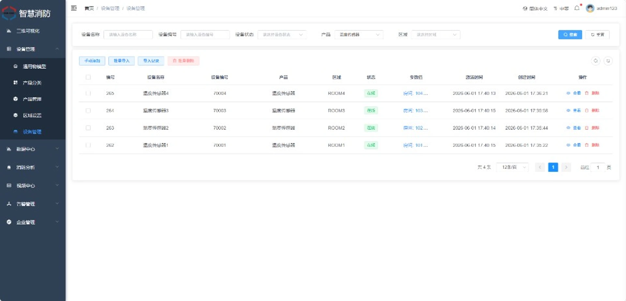Tick the checkbox for row 265
The image size is (626, 301).
tap(88, 93)
